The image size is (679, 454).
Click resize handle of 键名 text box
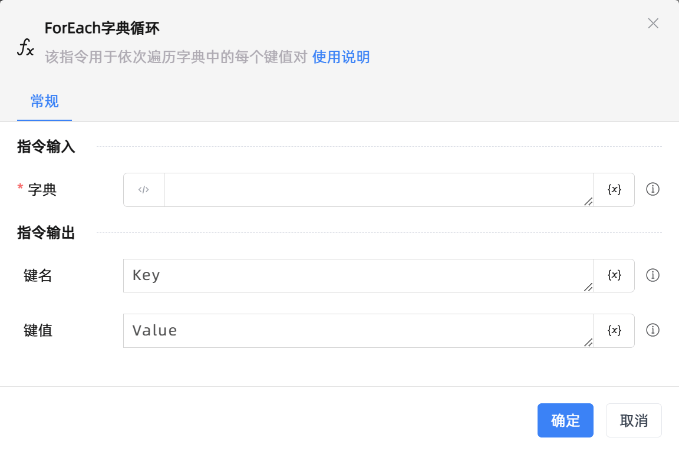point(588,287)
